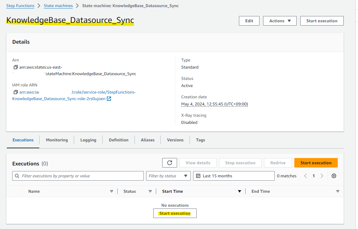Click the 0 matches text
Viewport: 358px width, 229px height.
[x=287, y=176]
